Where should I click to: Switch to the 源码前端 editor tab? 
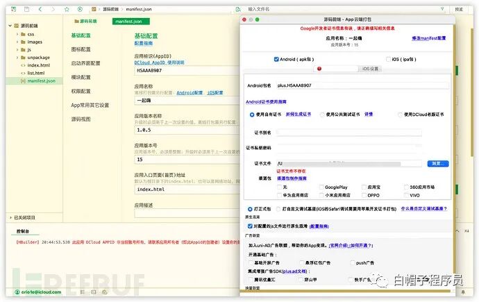pyautogui.click(x=85, y=21)
